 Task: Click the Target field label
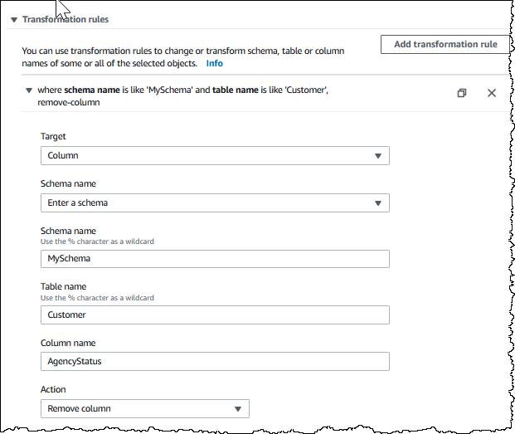(x=53, y=136)
